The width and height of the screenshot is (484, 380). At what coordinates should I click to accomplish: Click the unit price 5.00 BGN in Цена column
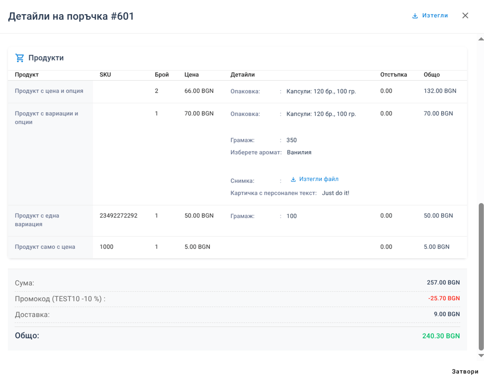197,247
